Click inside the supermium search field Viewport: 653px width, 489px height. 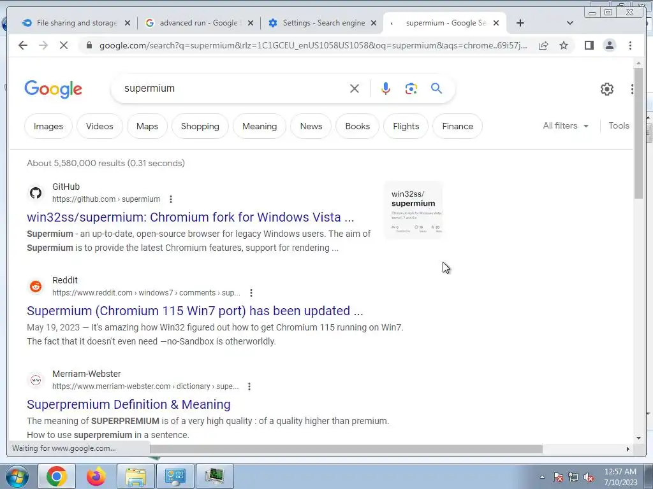[x=233, y=88]
